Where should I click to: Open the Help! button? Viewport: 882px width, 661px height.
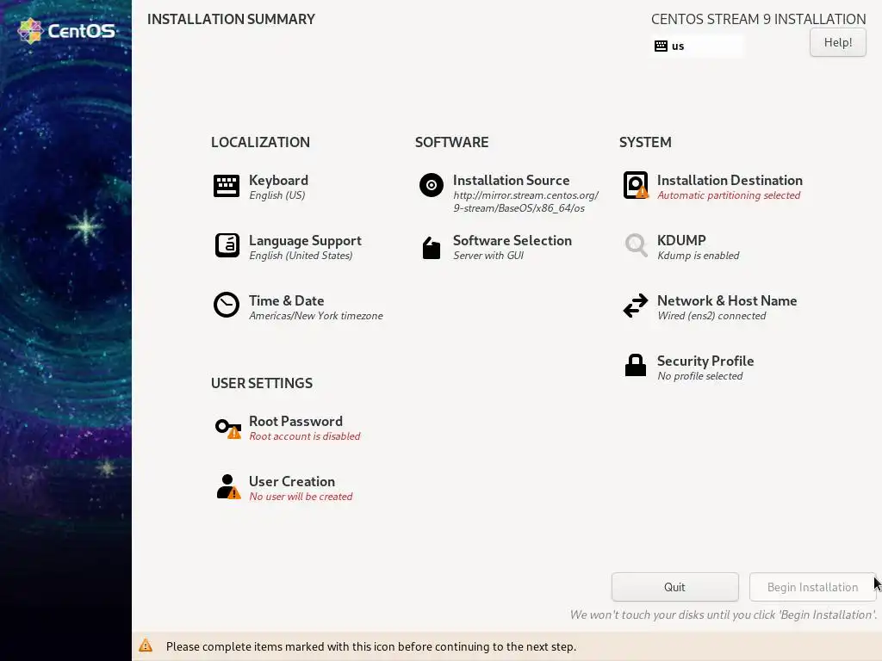click(x=837, y=42)
